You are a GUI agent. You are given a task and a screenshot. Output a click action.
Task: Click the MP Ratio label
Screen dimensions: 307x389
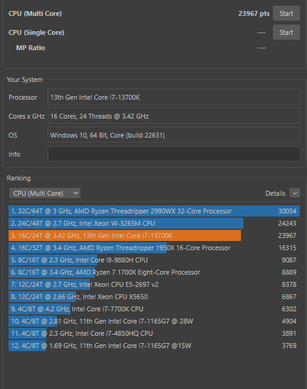pyautogui.click(x=31, y=48)
